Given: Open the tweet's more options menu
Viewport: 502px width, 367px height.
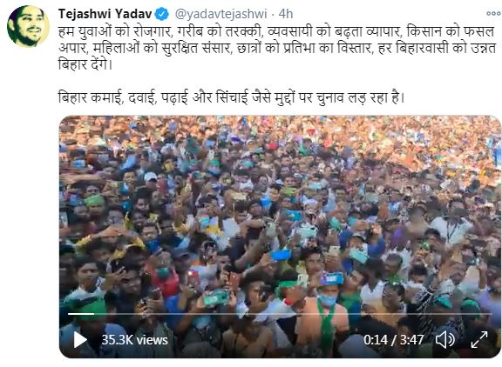Looking at the screenshot, I should point(493,14).
